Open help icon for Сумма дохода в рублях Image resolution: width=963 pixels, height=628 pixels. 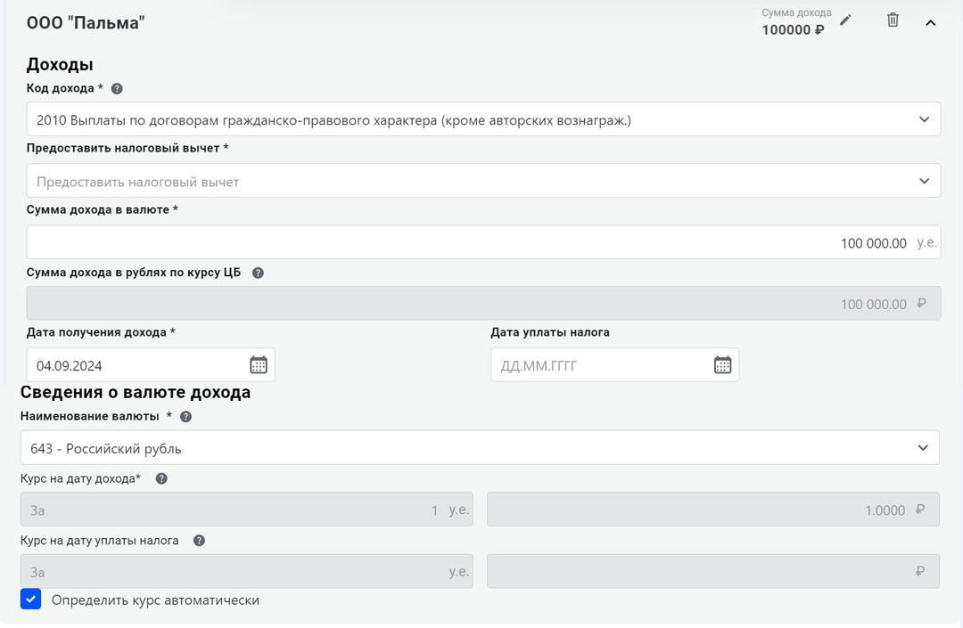click(x=258, y=273)
